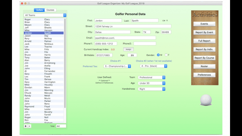Screen dimensions: 242x136
Task: Select golfer Al Fernandez
Action: pos(44,71)
